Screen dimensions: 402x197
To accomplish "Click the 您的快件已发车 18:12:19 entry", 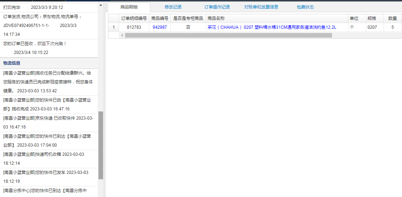I will [x=49, y=177].
